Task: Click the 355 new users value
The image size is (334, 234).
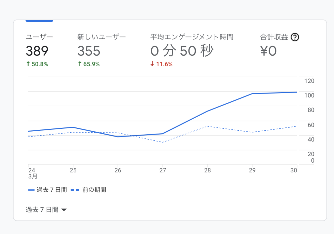Action: pyautogui.click(x=89, y=51)
